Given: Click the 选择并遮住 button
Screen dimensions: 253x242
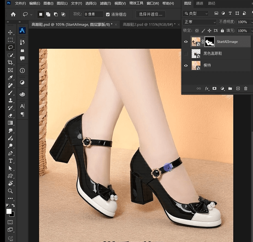Looking at the screenshot, I should click(150, 14).
